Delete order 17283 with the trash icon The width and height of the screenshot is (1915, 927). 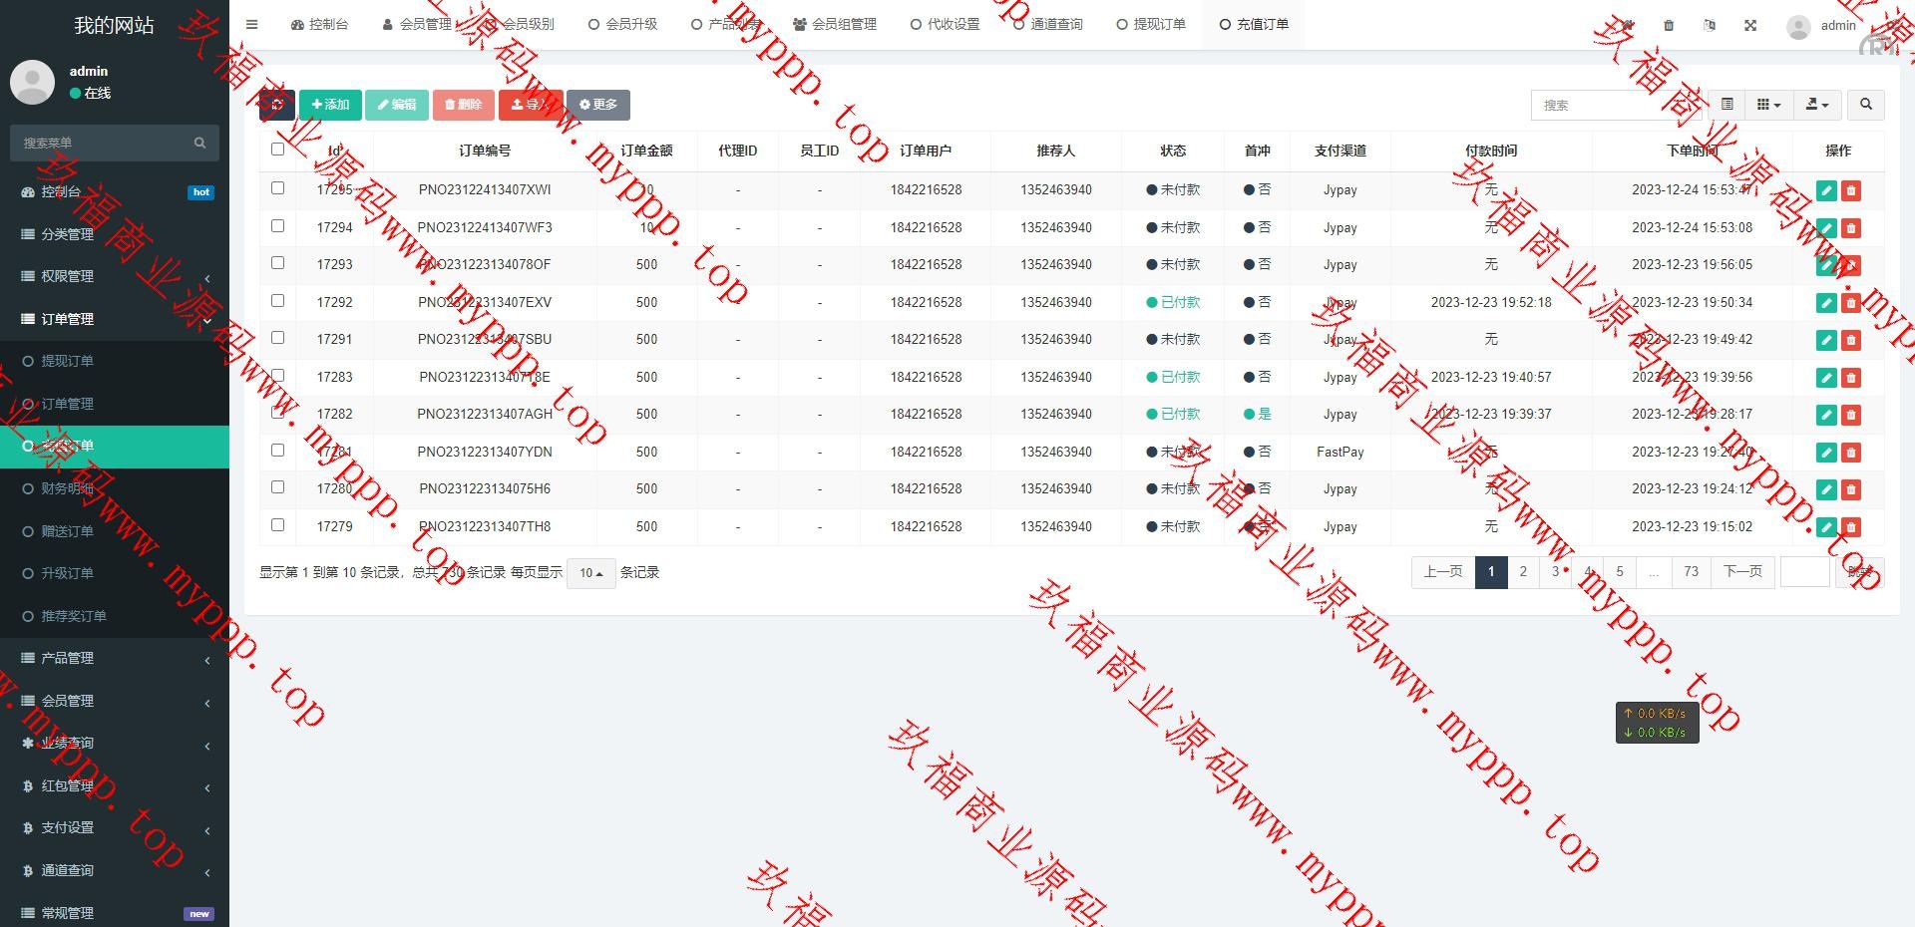click(x=1851, y=378)
